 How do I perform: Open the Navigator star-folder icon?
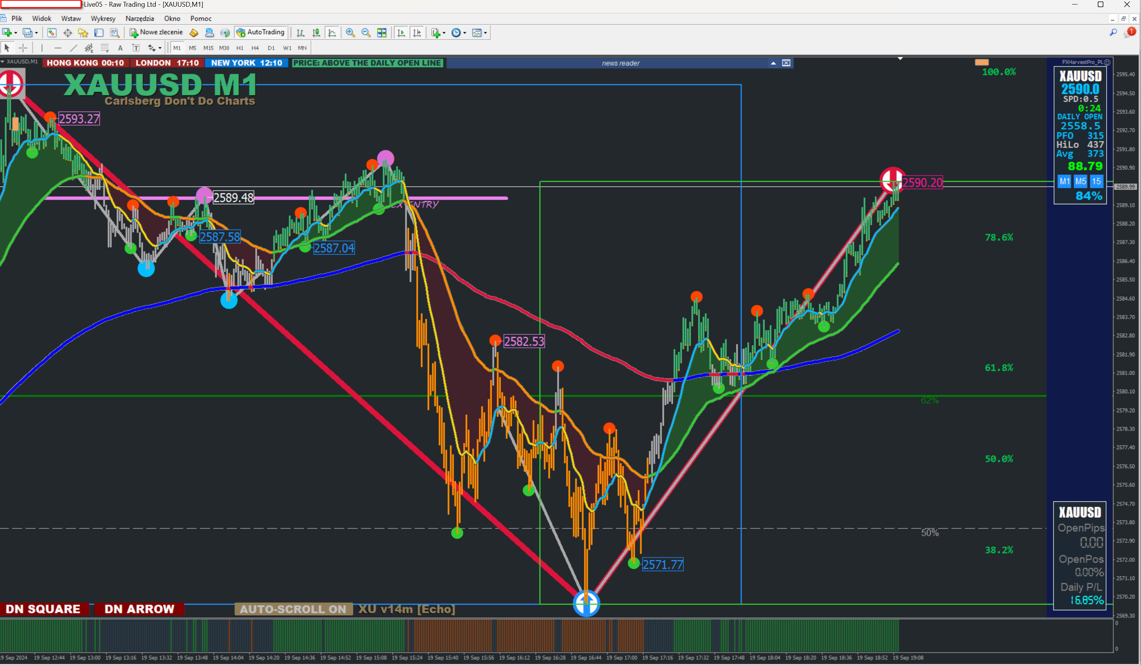click(x=83, y=32)
